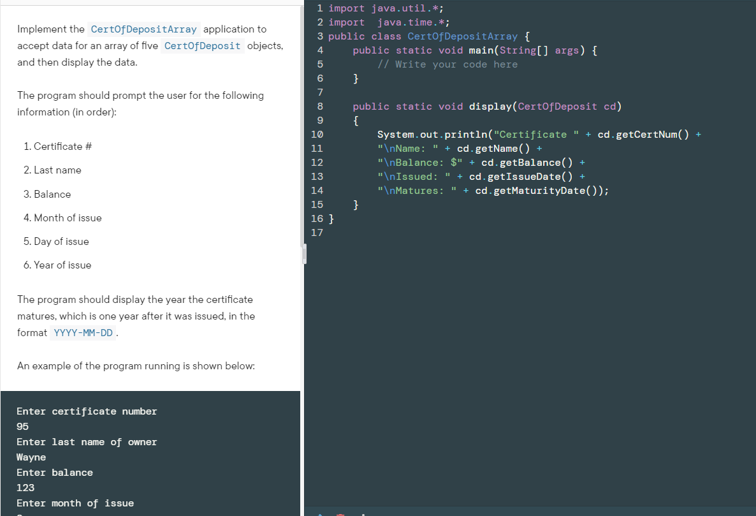Click line number 10 in the editor gutter
This screenshot has width=756, height=516.
click(317, 134)
